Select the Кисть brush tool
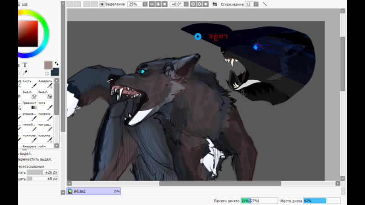Image resolution: width=365 pixels, height=205 pixels. click(x=29, y=84)
